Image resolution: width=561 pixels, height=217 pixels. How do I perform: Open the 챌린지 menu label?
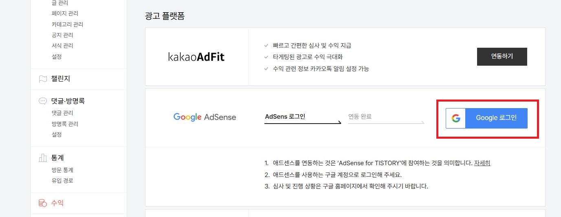[x=61, y=79]
